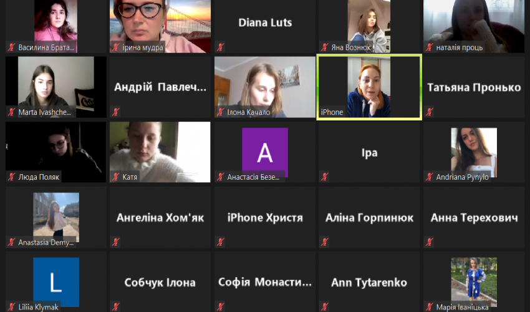Click the Marta Ivashche... name label
The width and height of the screenshot is (530, 312).
coord(45,112)
